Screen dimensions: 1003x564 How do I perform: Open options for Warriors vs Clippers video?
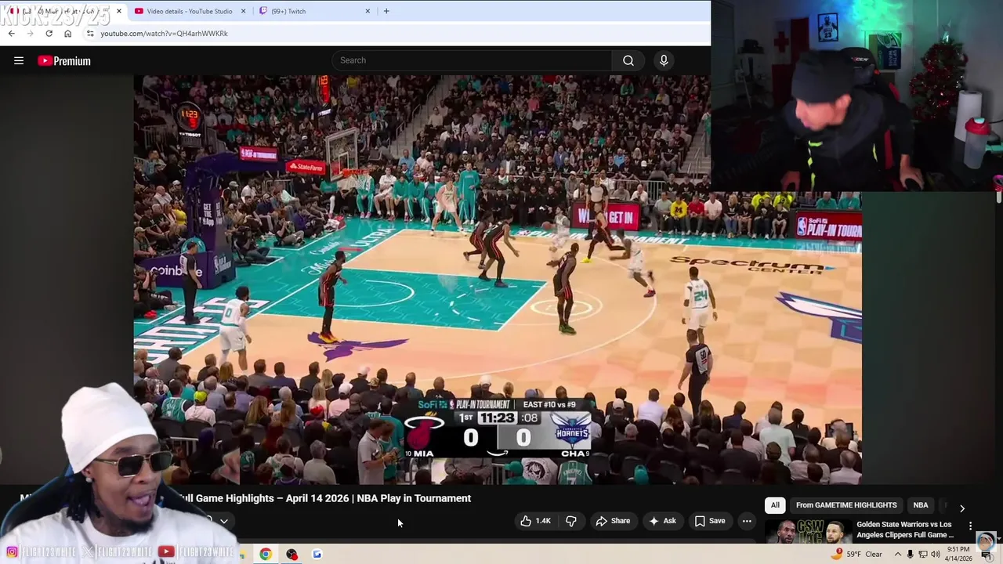[x=971, y=526]
